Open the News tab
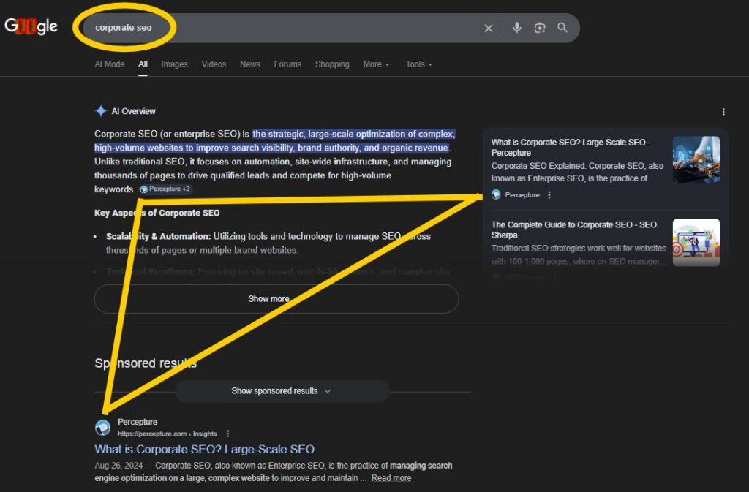The image size is (749, 492). coord(249,64)
